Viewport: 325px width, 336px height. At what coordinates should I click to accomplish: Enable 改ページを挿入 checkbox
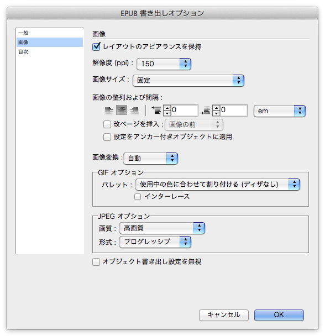[107, 124]
